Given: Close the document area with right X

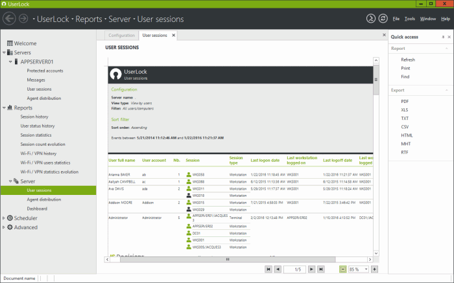Looking at the screenshot, I should (x=384, y=35).
